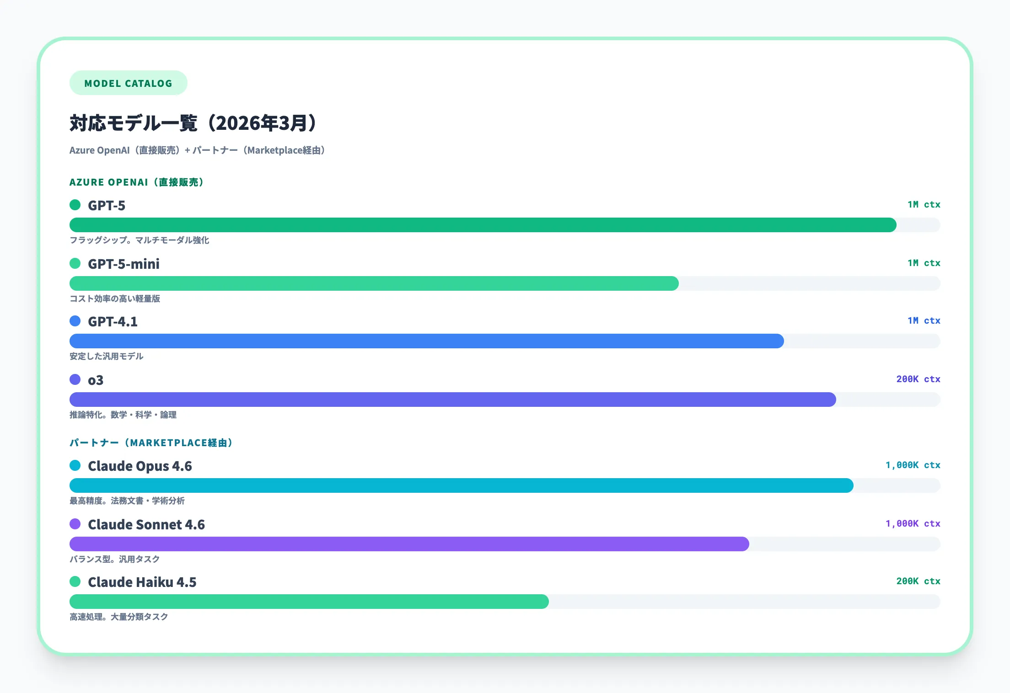The width and height of the screenshot is (1010, 693).
Task: Click the 1,000K ctx label for Claude Sonnet
Action: pyautogui.click(x=913, y=523)
